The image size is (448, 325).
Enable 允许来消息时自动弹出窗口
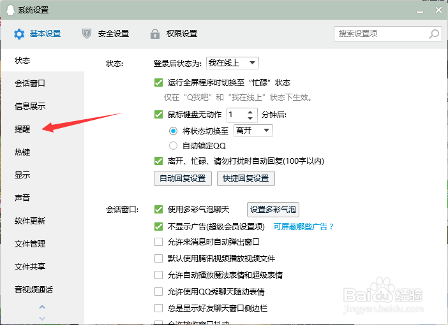point(158,242)
